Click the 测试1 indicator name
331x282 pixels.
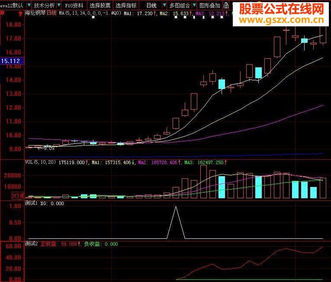point(31,203)
